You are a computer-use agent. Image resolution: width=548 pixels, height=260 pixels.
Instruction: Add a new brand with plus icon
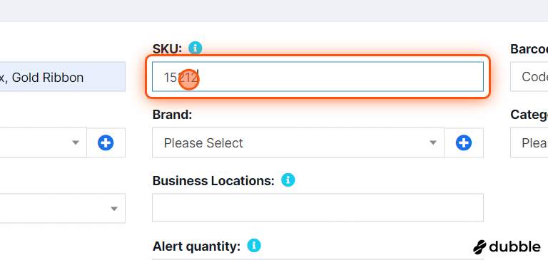tap(464, 142)
